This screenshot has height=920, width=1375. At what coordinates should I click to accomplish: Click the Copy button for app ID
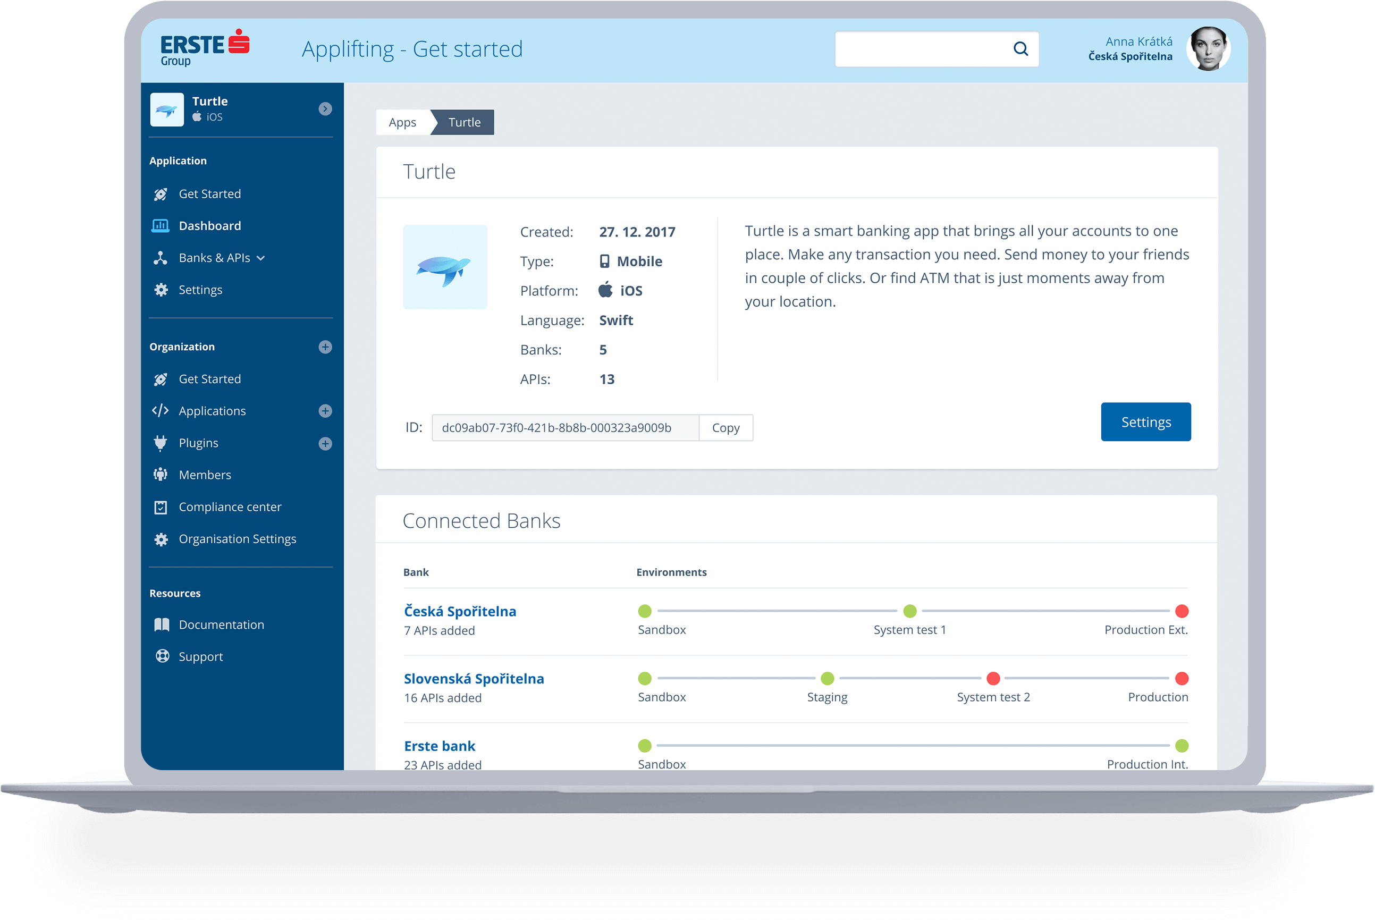click(726, 427)
